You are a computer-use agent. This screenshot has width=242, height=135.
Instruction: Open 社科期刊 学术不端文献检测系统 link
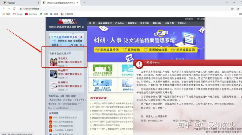click(70, 84)
